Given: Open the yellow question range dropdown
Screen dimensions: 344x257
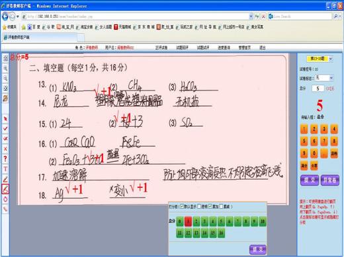Looking at the screenshot, I should [330, 59].
